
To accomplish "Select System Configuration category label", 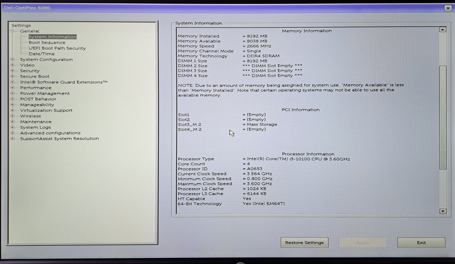I will [46, 60].
